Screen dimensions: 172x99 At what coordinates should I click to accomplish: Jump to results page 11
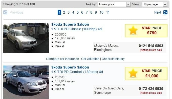108,12
